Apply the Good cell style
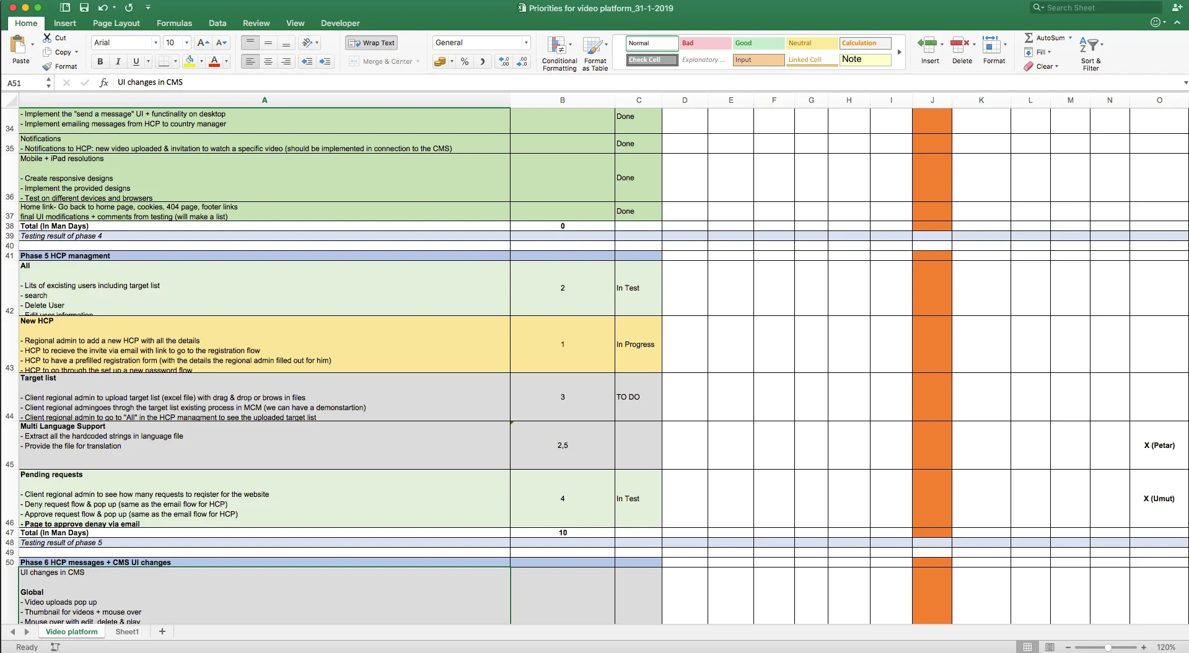Screen dimensions: 1189x653 click(x=759, y=43)
